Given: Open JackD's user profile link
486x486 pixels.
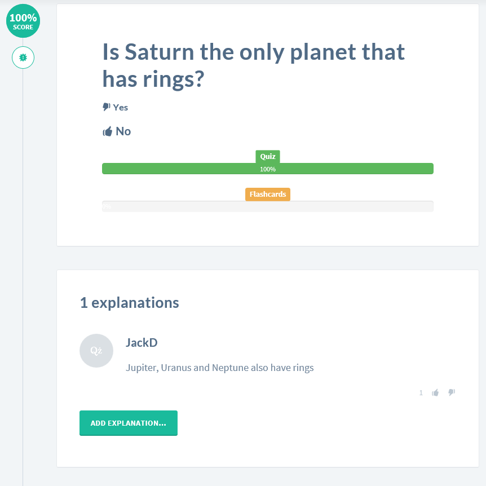Looking at the screenshot, I should pos(142,342).
